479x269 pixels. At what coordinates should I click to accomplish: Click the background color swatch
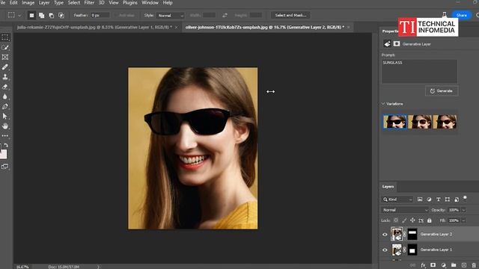point(4,155)
